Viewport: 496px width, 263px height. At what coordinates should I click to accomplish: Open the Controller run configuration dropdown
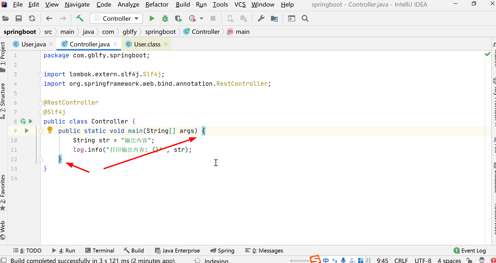point(116,18)
